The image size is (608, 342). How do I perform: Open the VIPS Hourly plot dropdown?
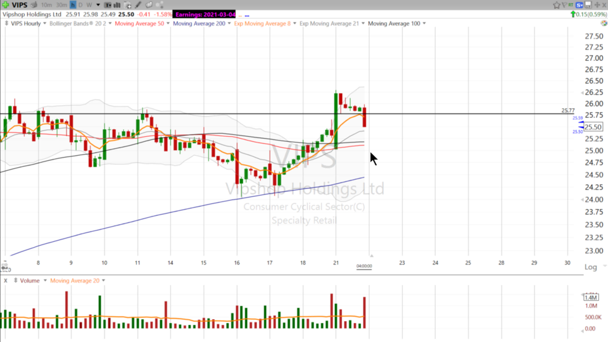click(44, 23)
